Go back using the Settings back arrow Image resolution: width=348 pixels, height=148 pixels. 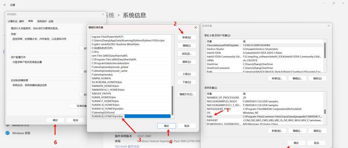tap(5, 5)
